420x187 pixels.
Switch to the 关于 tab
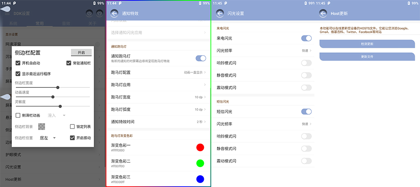pos(92,24)
